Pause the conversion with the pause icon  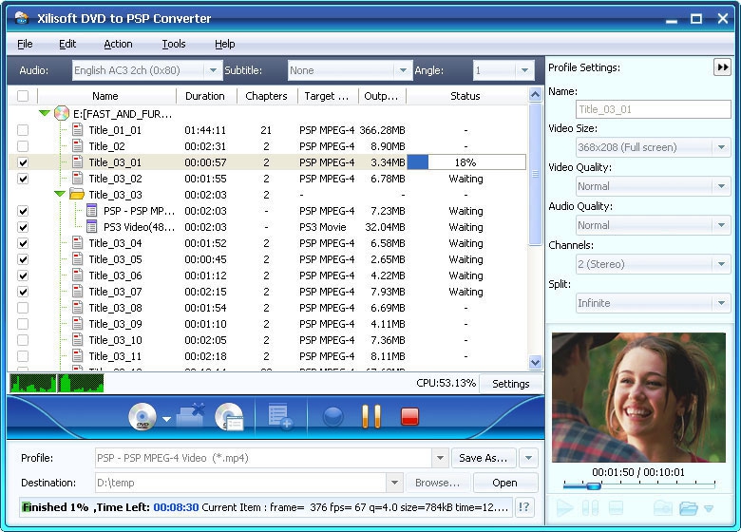(x=371, y=416)
